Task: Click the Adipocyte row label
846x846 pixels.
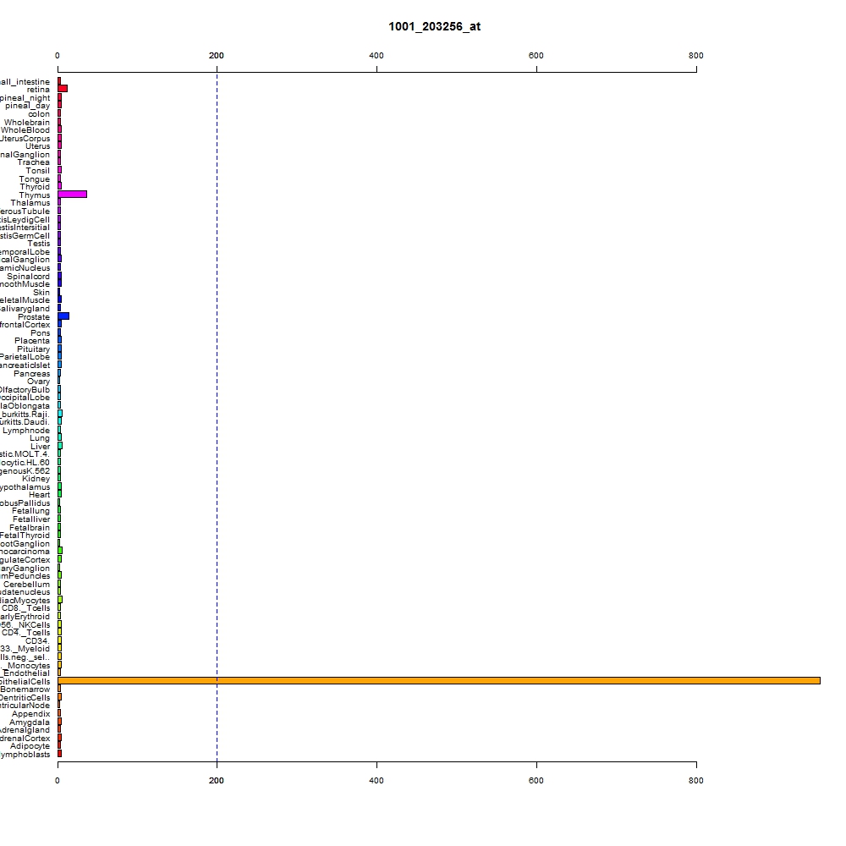Action: 30,746
